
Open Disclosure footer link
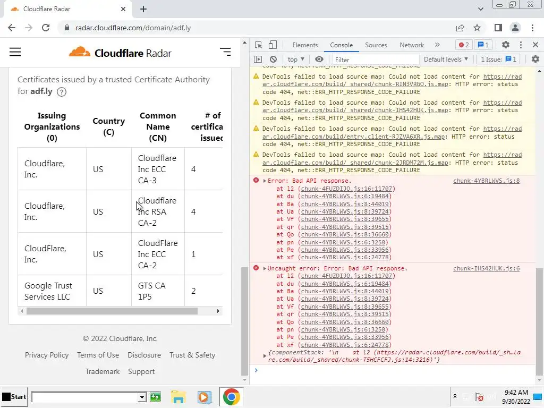coord(144,355)
